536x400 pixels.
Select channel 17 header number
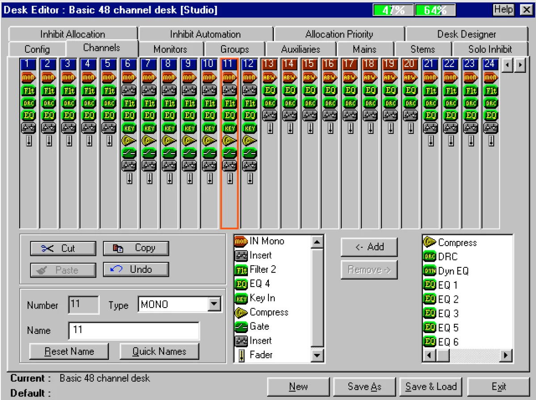[x=350, y=64]
